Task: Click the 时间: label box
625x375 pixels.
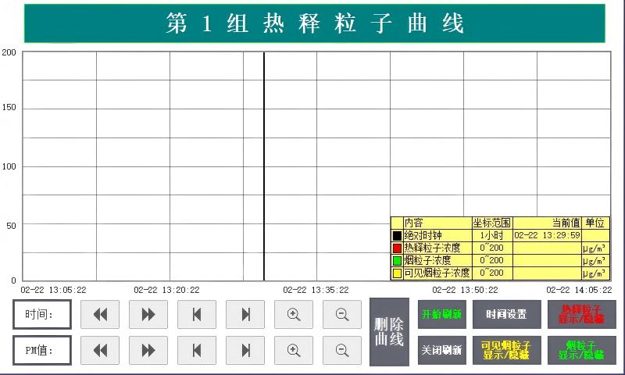Action: point(42,314)
